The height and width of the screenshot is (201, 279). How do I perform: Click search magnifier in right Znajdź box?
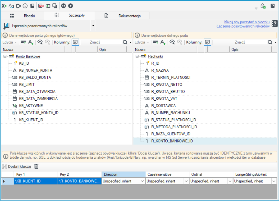(270, 42)
